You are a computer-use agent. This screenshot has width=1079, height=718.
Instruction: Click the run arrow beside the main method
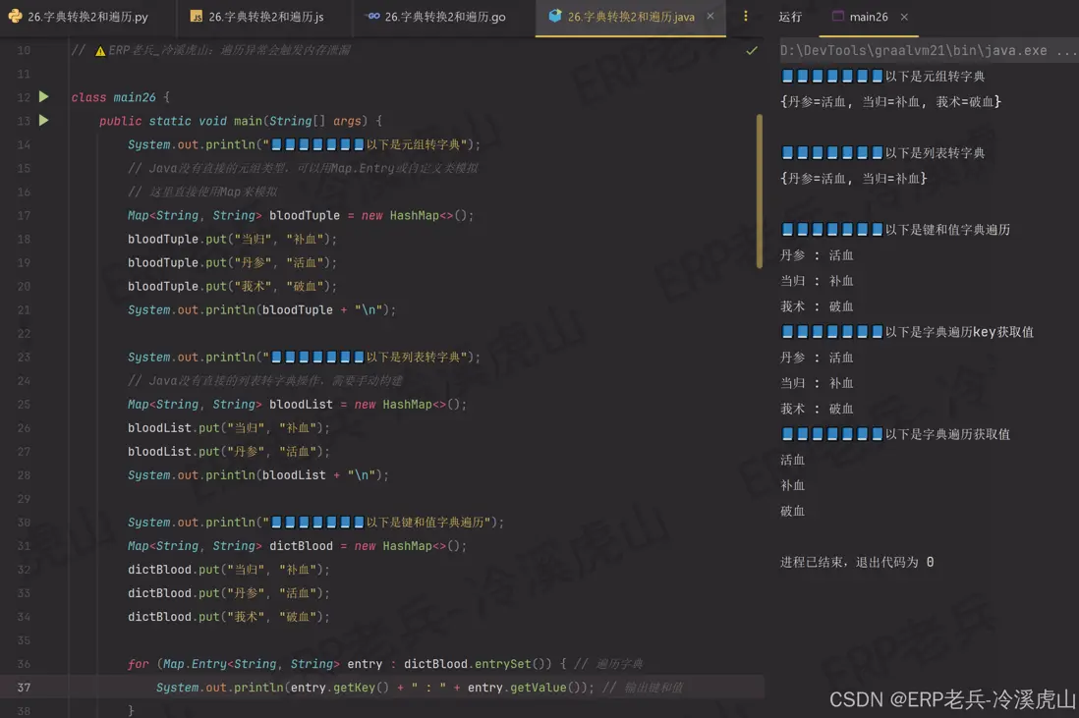(43, 120)
